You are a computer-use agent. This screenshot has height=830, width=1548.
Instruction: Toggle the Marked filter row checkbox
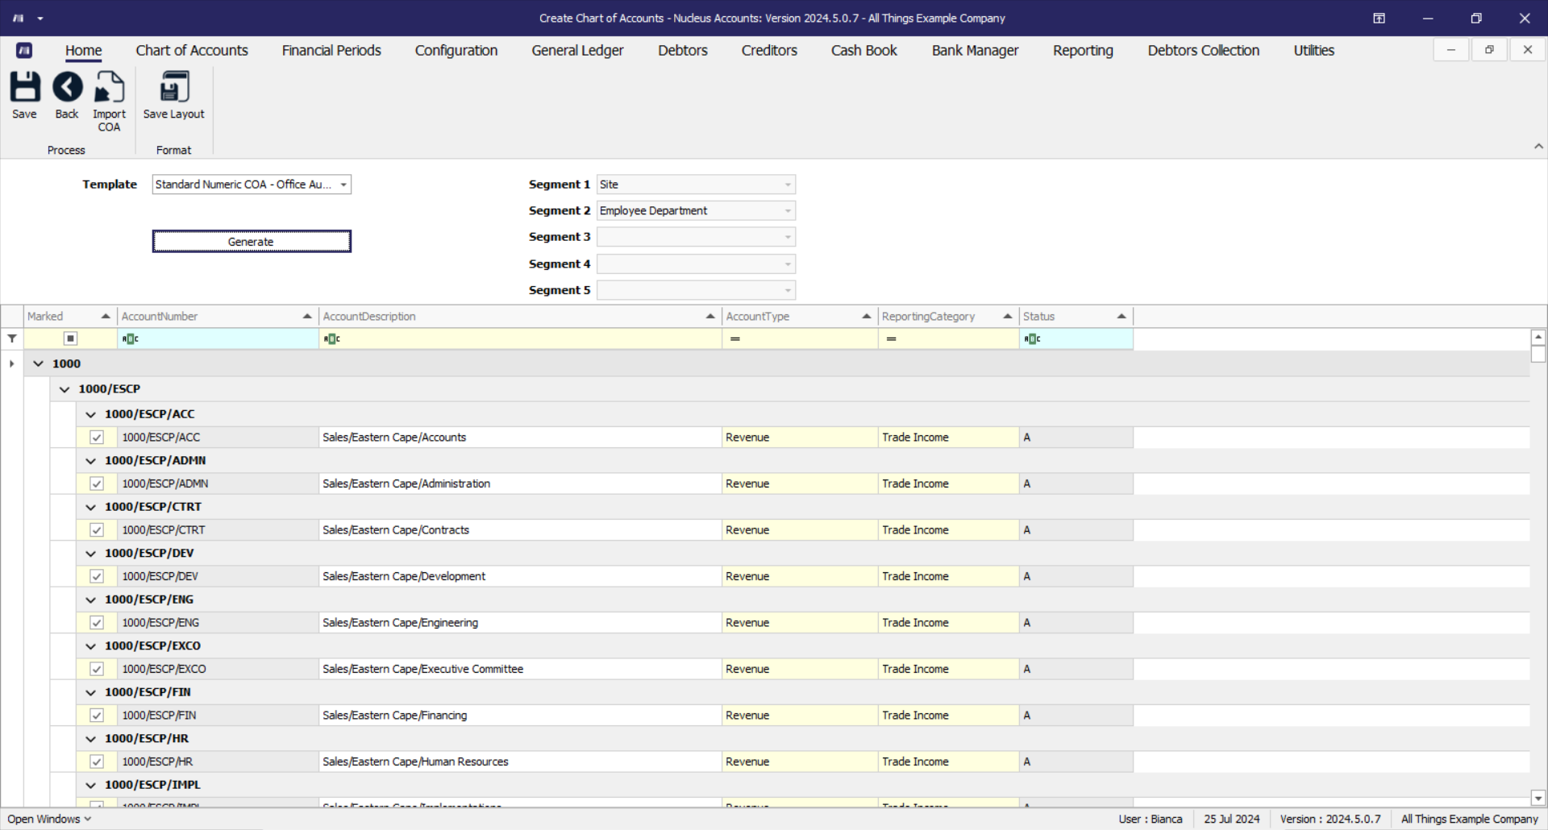tap(70, 339)
